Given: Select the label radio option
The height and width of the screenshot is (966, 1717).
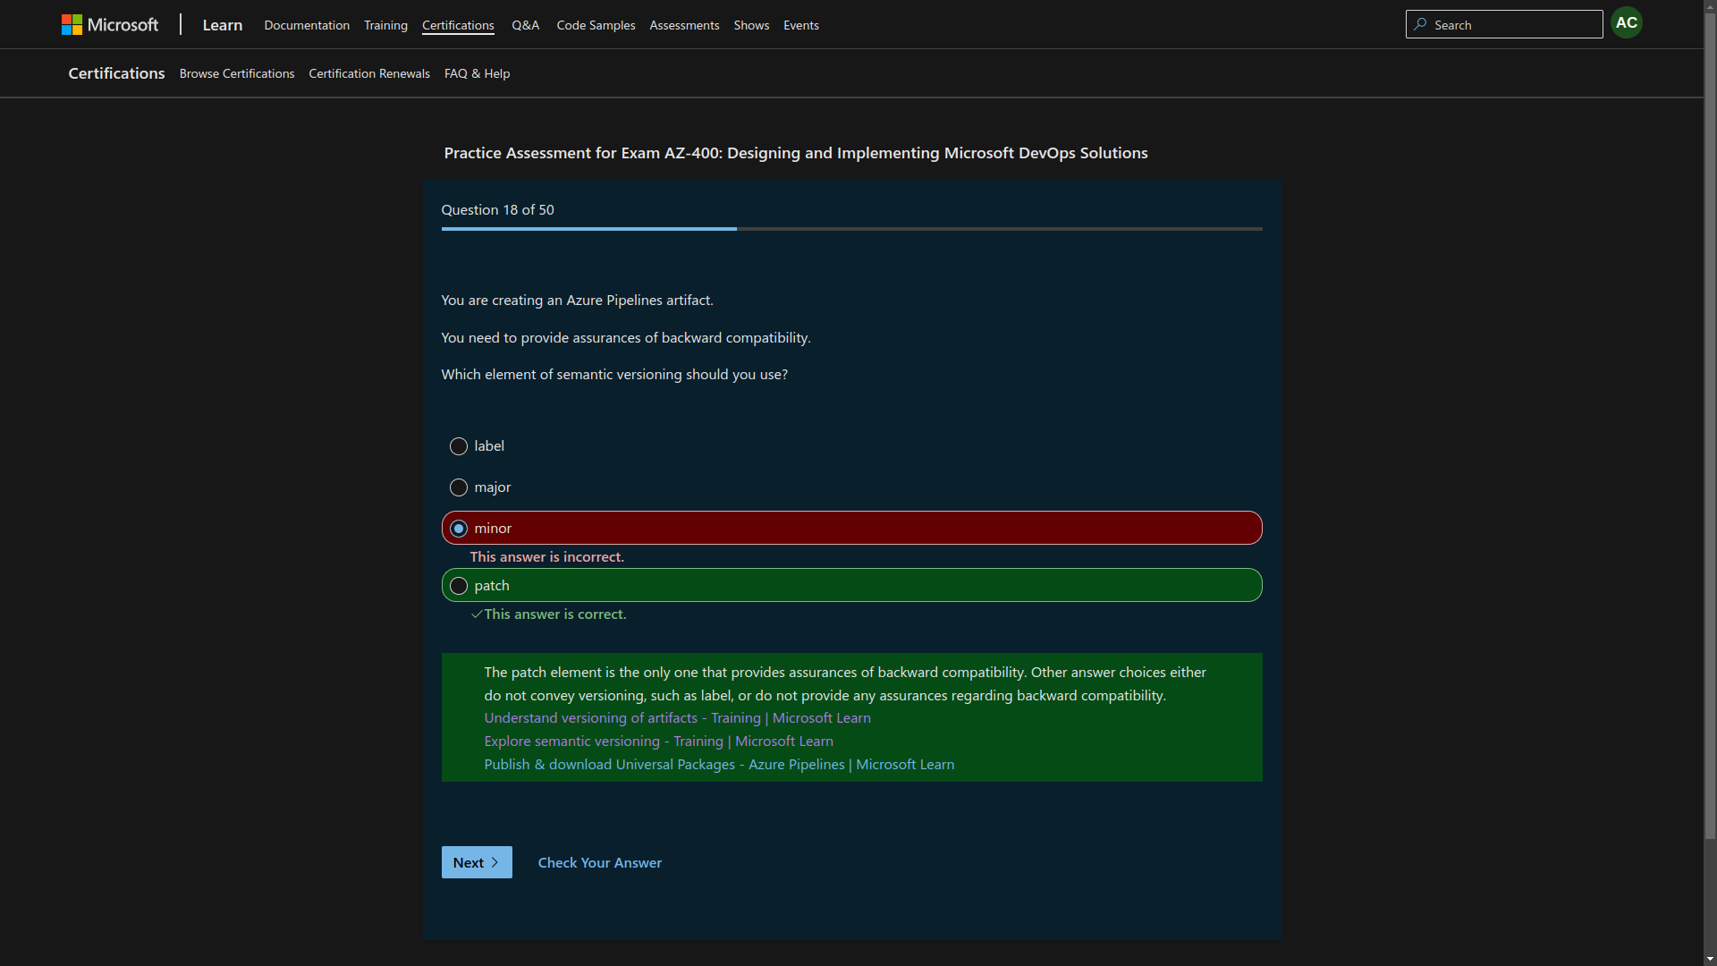Looking at the screenshot, I should 459,446.
